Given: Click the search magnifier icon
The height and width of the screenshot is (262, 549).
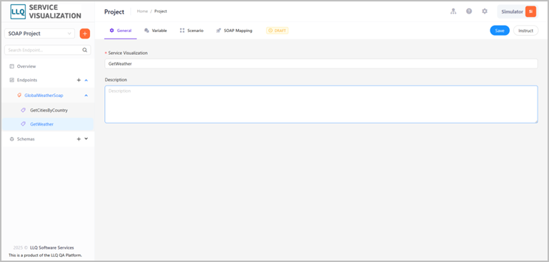Looking at the screenshot, I should click(x=85, y=50).
